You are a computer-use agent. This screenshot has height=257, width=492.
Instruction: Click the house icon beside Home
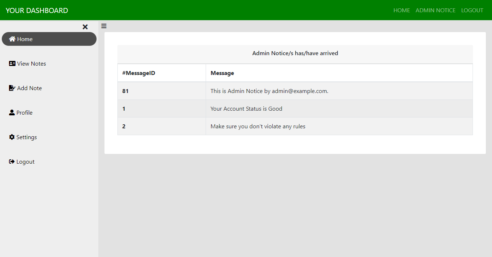click(x=12, y=39)
